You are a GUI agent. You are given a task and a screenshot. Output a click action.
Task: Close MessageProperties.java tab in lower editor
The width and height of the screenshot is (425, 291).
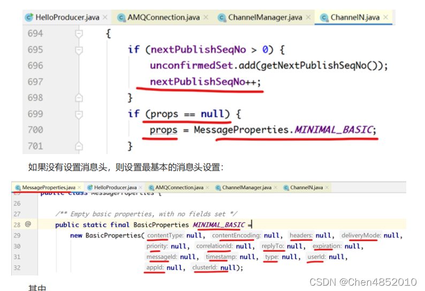79,188
